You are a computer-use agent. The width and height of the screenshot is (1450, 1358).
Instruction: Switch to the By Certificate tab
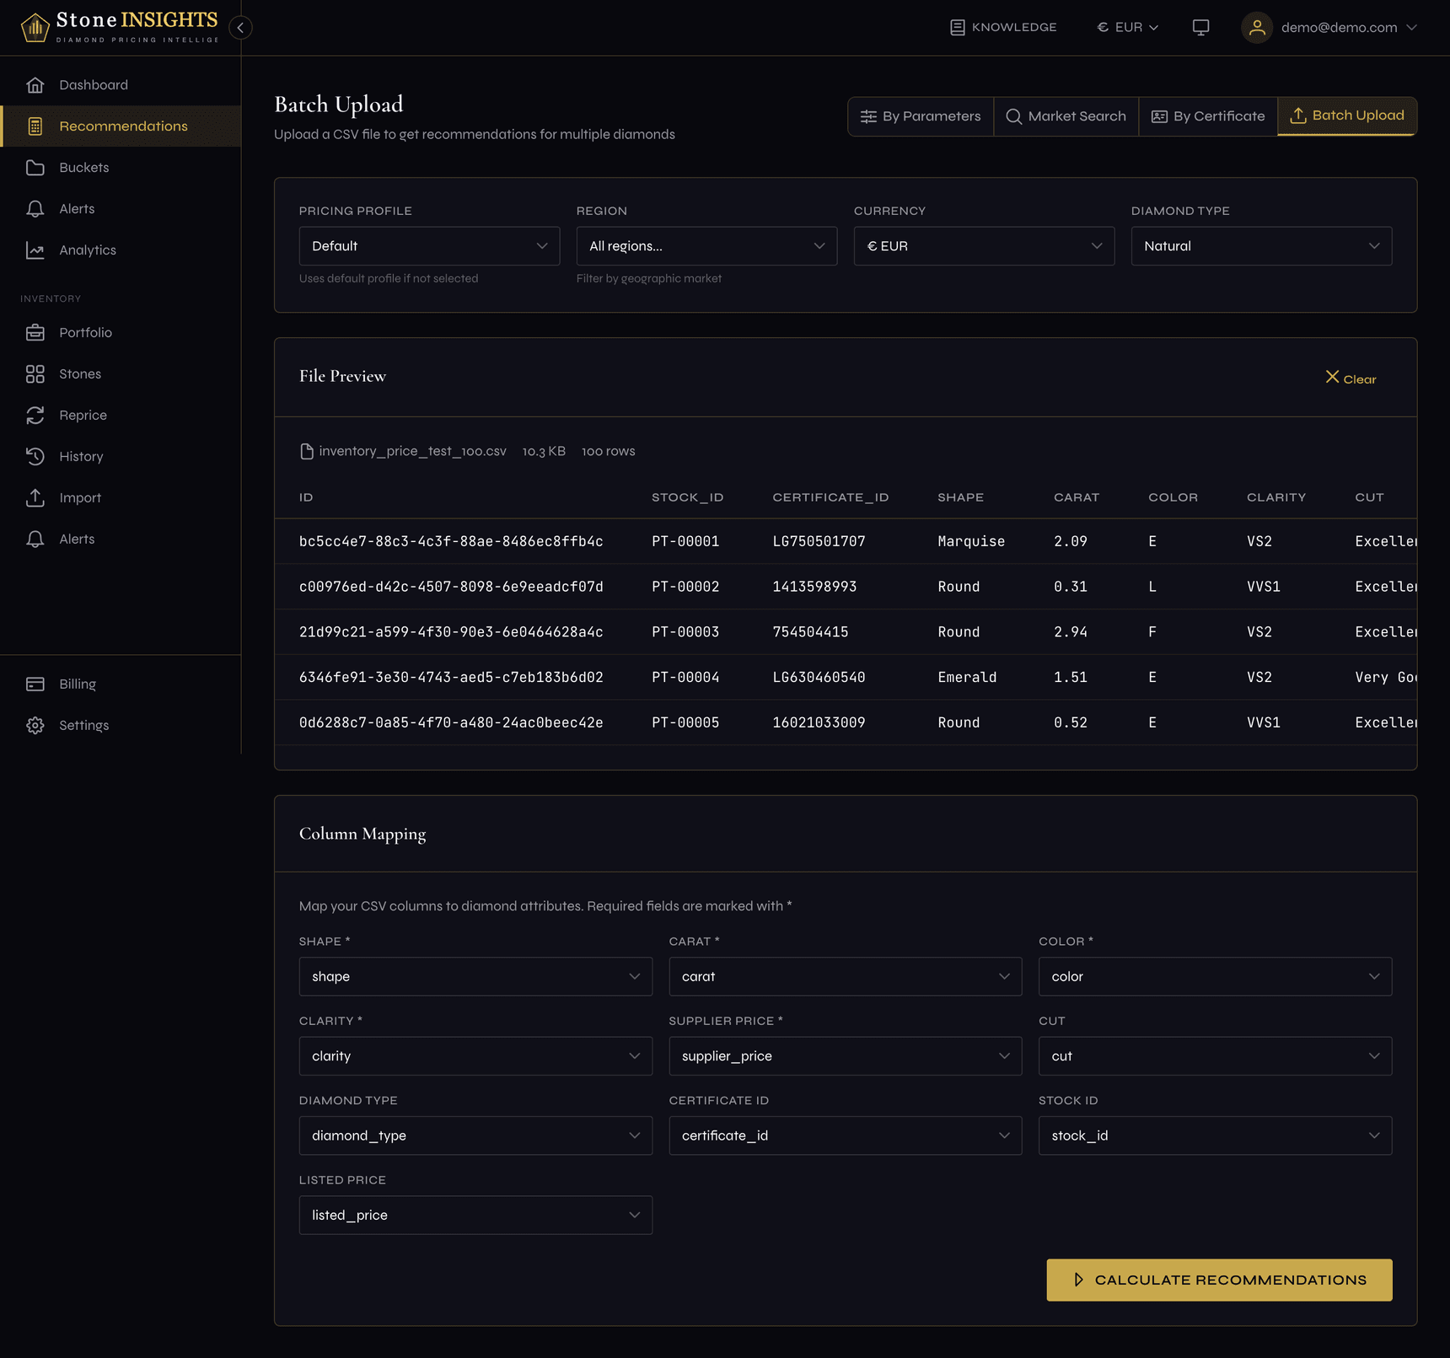coord(1208,116)
